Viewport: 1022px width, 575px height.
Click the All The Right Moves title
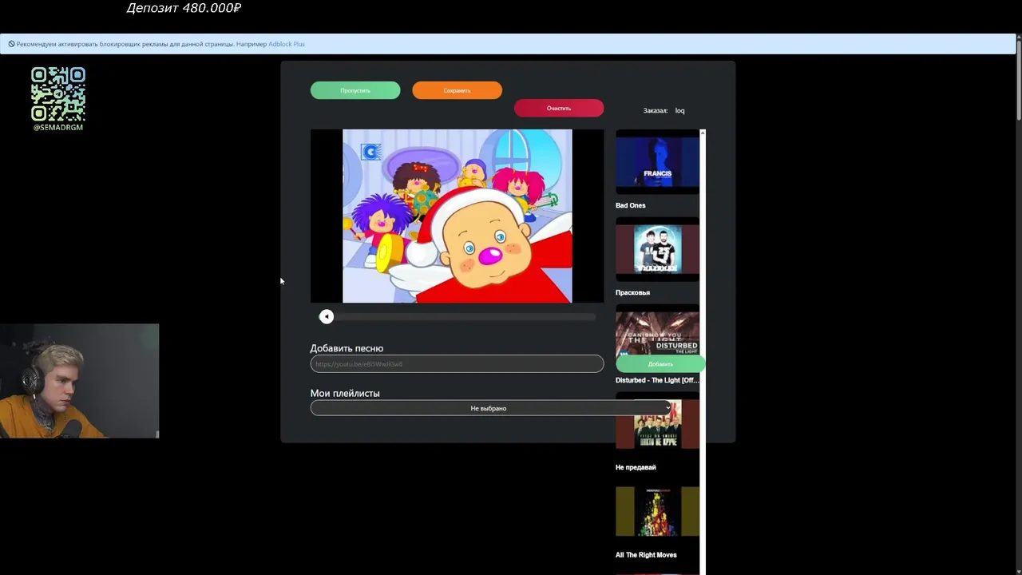click(x=646, y=554)
